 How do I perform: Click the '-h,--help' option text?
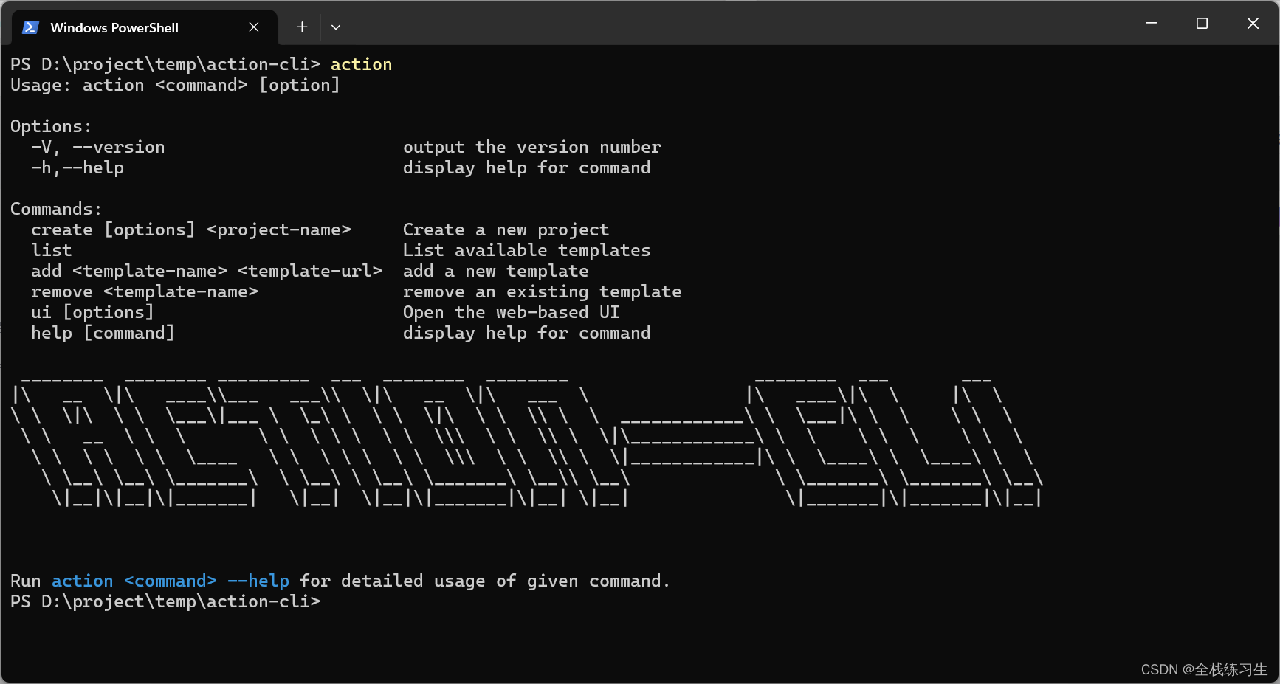(x=78, y=168)
